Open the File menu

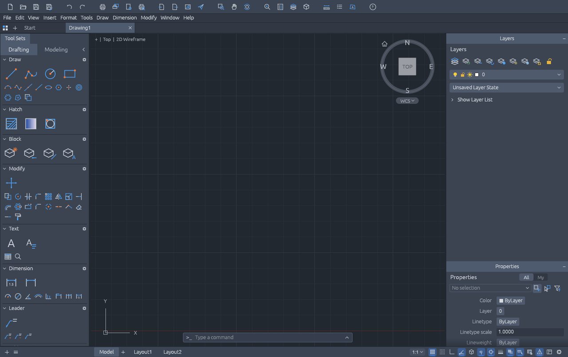point(7,18)
